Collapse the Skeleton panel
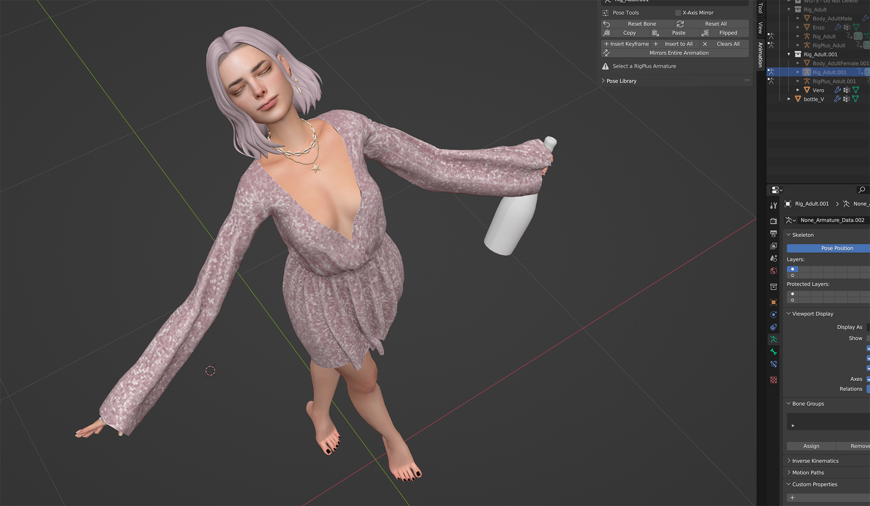Image resolution: width=870 pixels, height=506 pixels. [x=788, y=235]
